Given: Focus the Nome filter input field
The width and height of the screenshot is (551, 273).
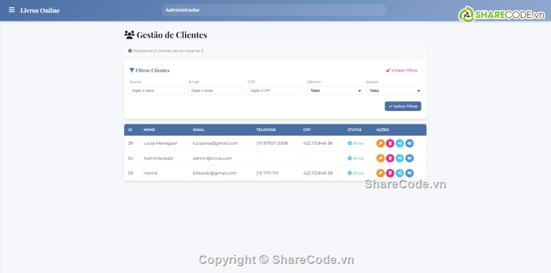Looking at the screenshot, I should click(157, 91).
